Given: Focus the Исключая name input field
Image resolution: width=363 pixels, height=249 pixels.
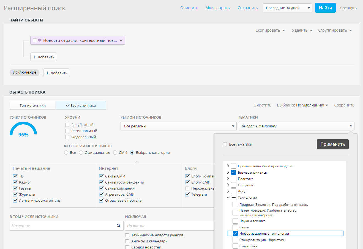Looking at the screenshot, I should (x=170, y=226).
